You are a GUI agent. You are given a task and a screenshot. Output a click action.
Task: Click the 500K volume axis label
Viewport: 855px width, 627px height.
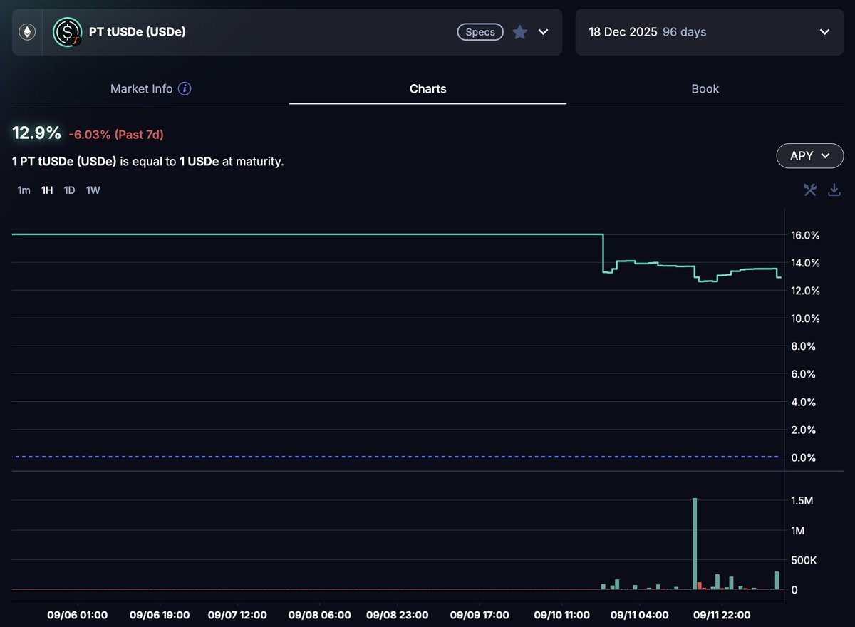click(804, 560)
